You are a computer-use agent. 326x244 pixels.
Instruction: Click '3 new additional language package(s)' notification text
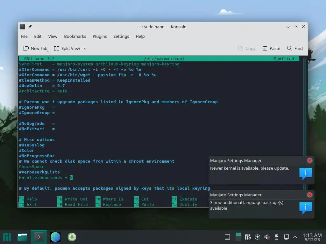pyautogui.click(x=247, y=206)
